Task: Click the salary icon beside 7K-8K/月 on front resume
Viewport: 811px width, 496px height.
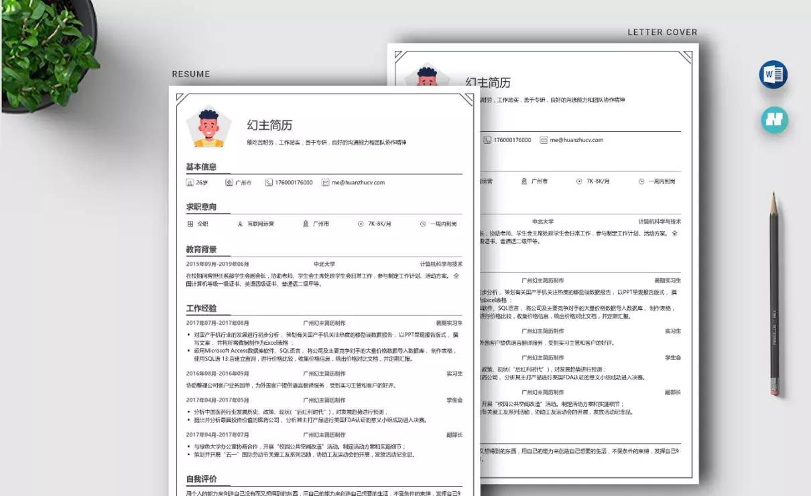Action: pos(361,224)
